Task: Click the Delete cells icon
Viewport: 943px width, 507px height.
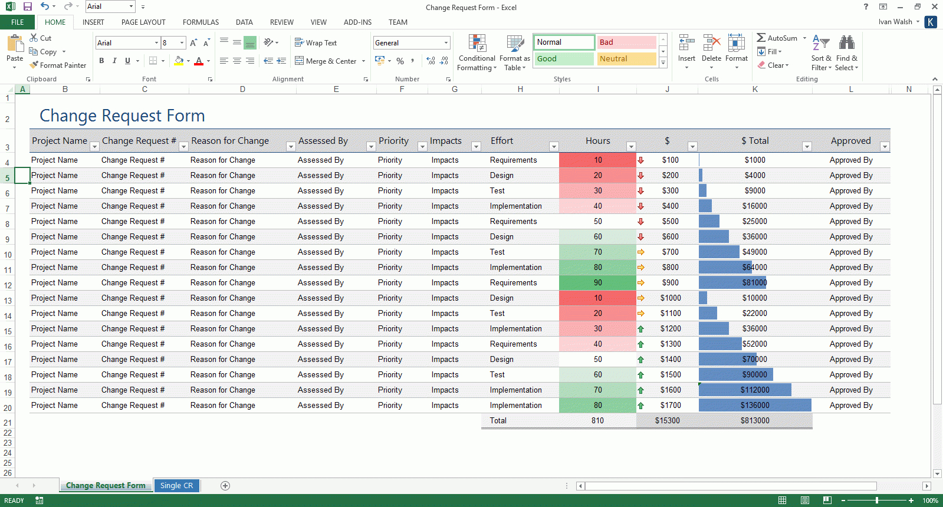Action: tap(711, 43)
